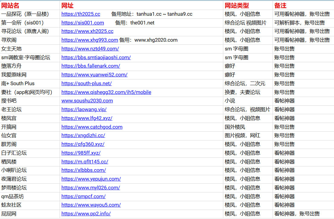Select the 楼凤宫 name cell
The image size is (334, 219).
click(x=30, y=118)
